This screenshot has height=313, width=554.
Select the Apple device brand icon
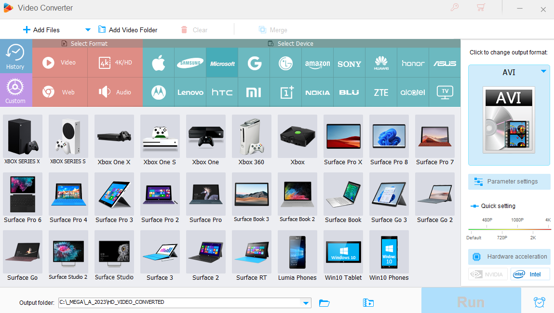click(x=158, y=63)
